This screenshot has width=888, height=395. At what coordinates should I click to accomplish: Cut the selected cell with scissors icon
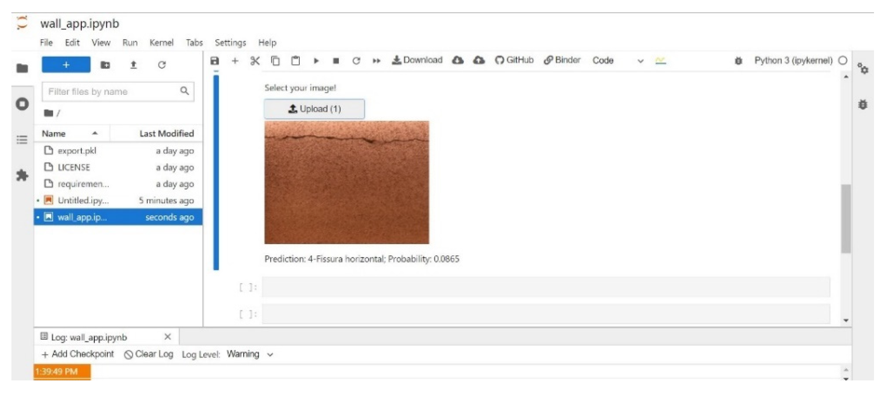coord(255,61)
